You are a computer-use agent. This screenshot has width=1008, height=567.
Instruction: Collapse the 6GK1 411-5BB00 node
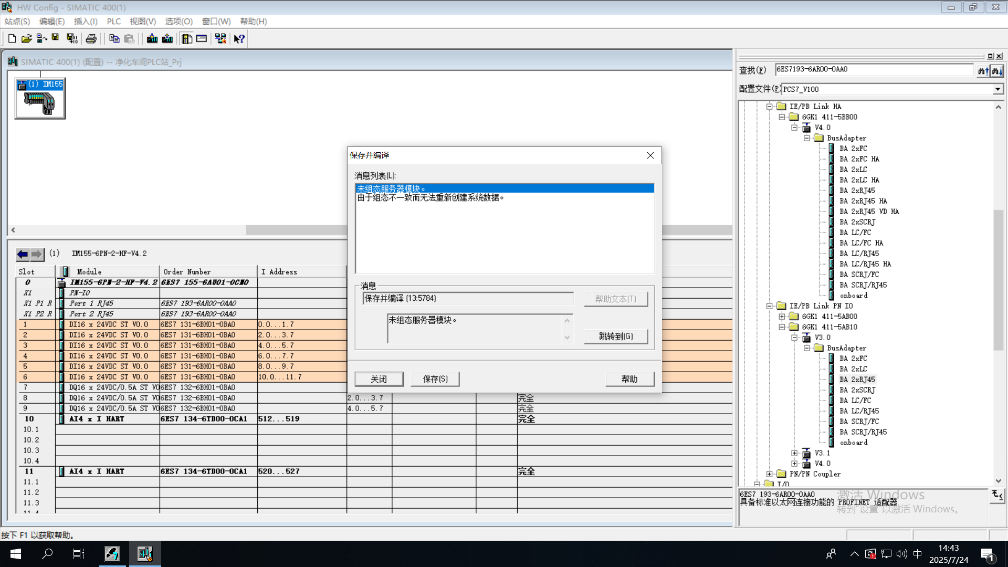pos(782,117)
